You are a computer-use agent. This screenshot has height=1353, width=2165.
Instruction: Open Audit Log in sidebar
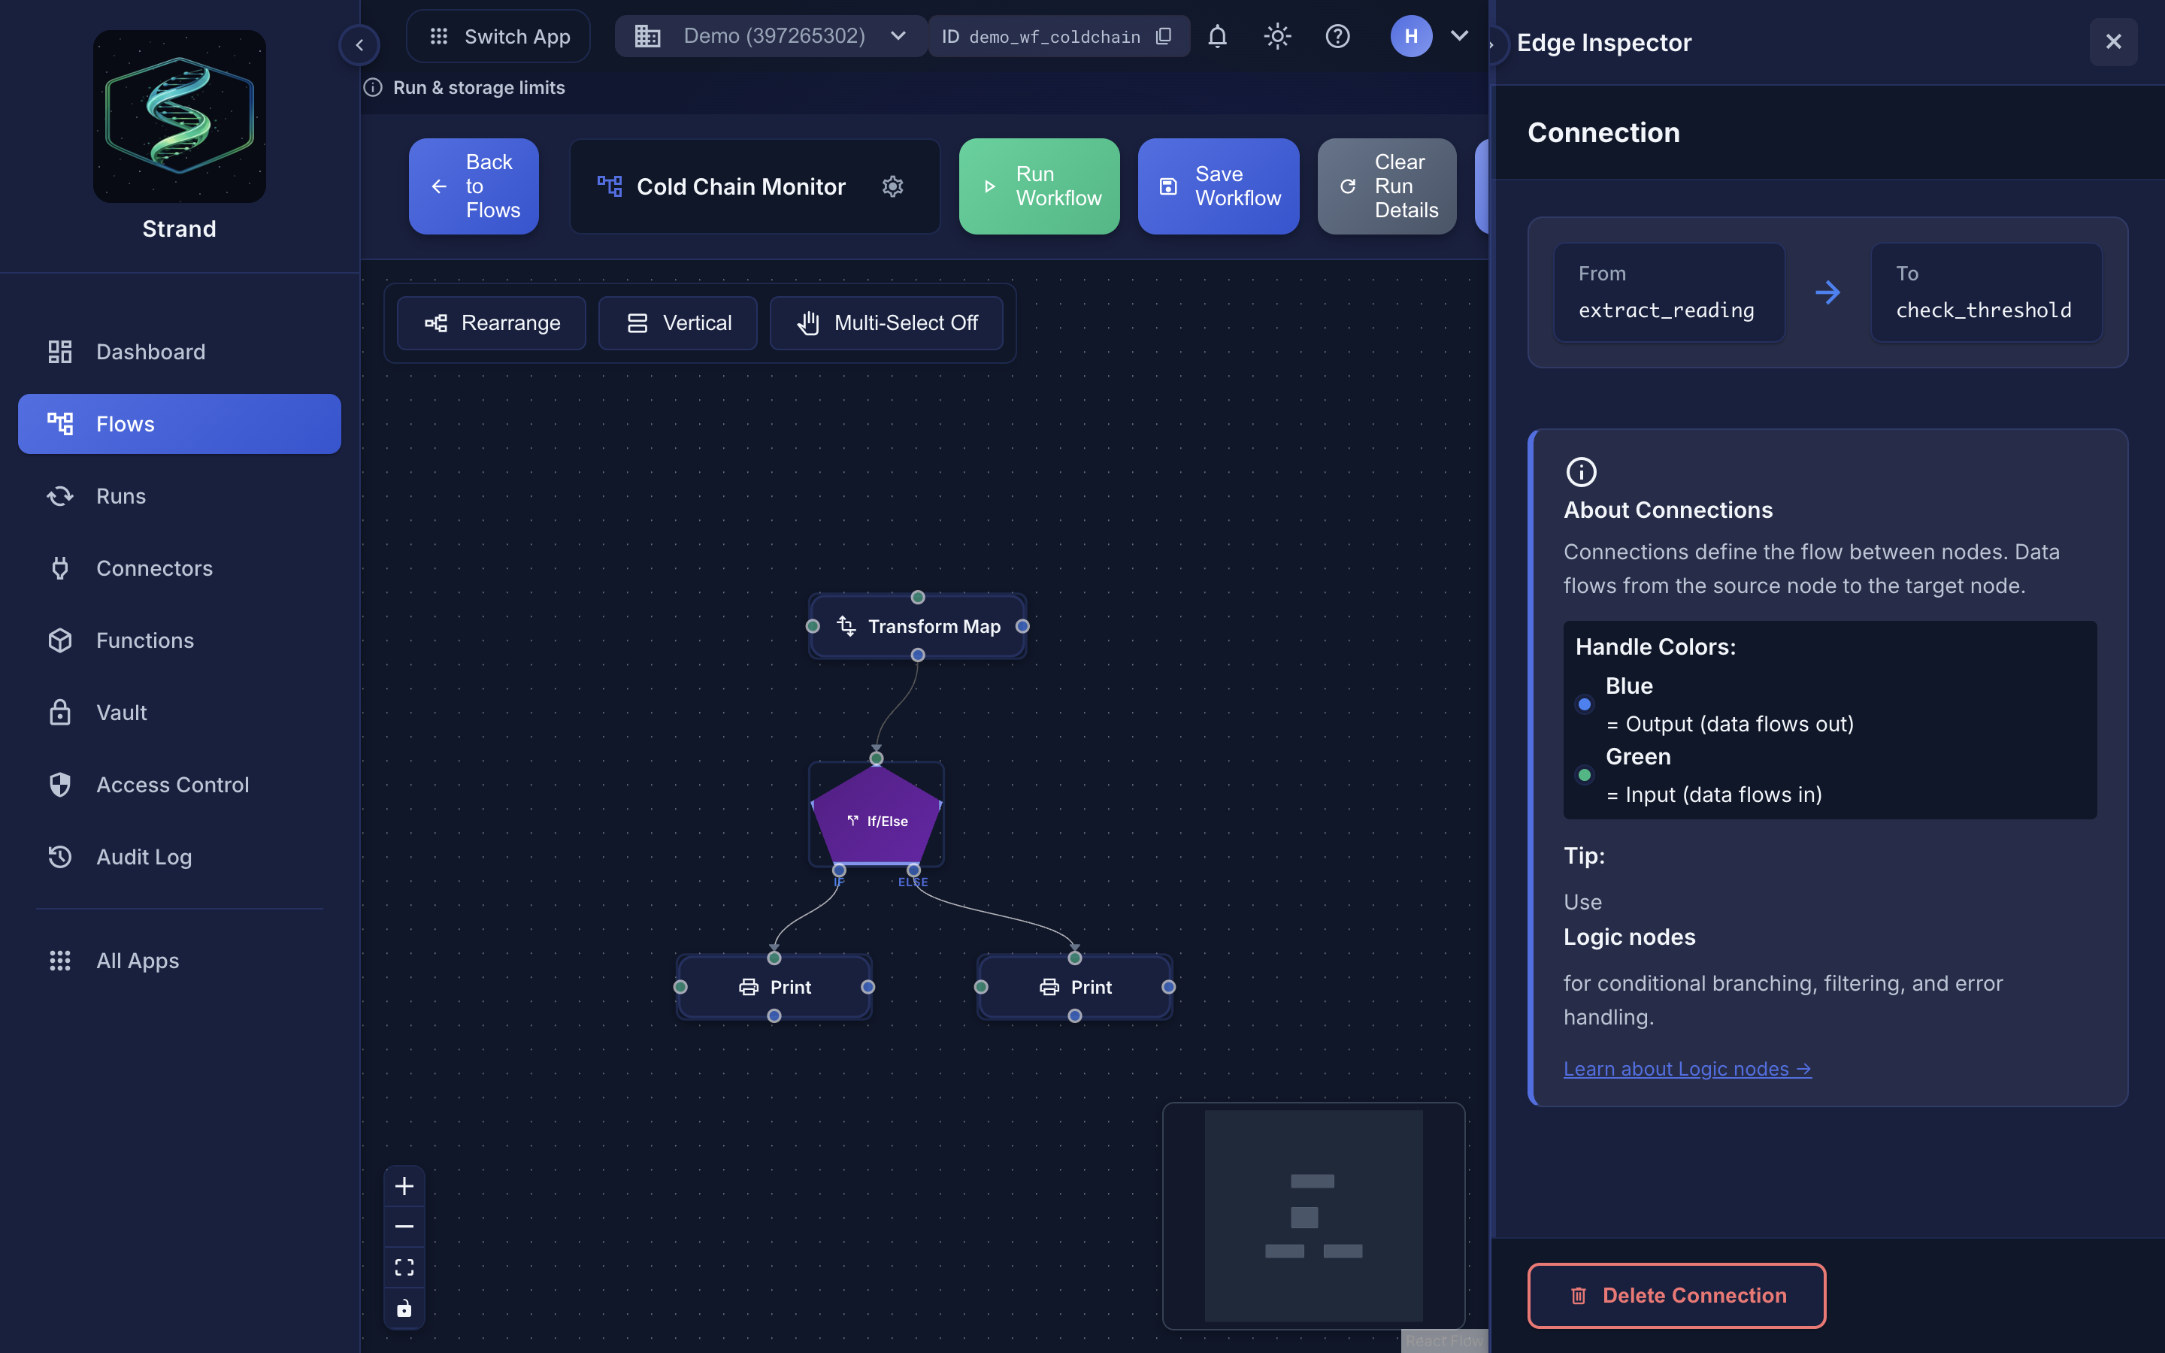point(179,857)
